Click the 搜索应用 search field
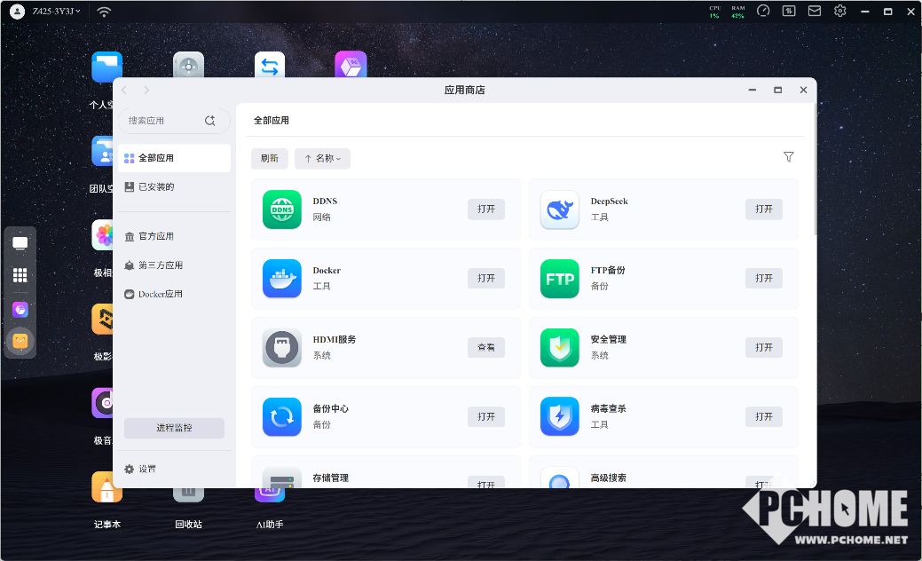 164,121
